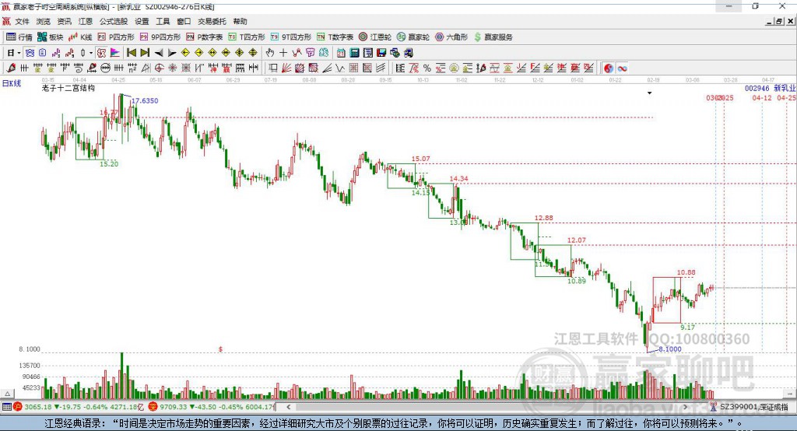Screen dimensions: 797x431
Task: Toggle the blue infinity loop icon
Action: coord(622,68)
